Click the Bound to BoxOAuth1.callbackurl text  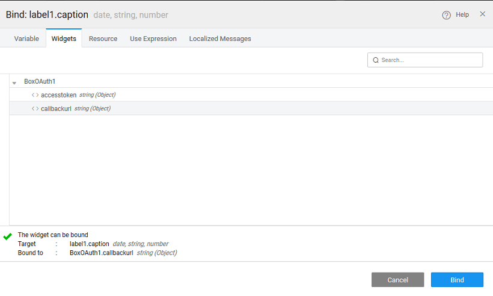click(101, 253)
